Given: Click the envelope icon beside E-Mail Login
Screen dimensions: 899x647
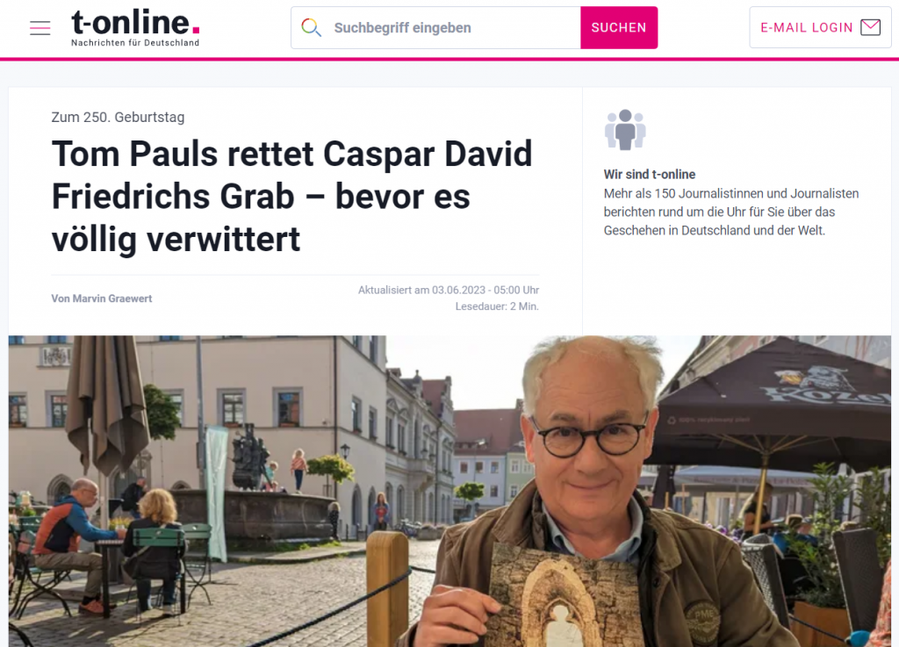Looking at the screenshot, I should (870, 27).
